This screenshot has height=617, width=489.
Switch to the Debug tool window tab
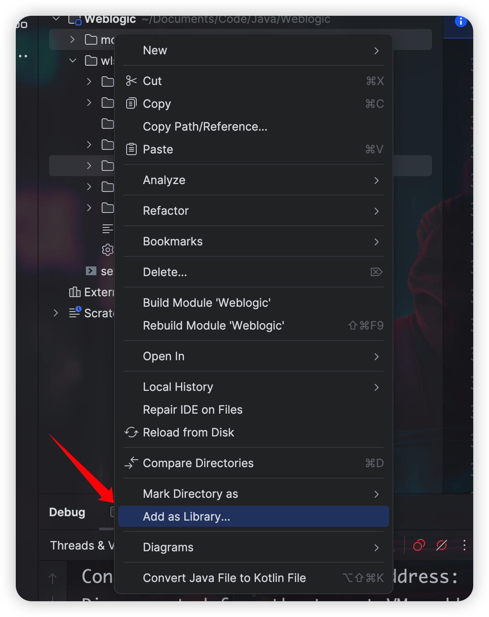click(x=67, y=512)
